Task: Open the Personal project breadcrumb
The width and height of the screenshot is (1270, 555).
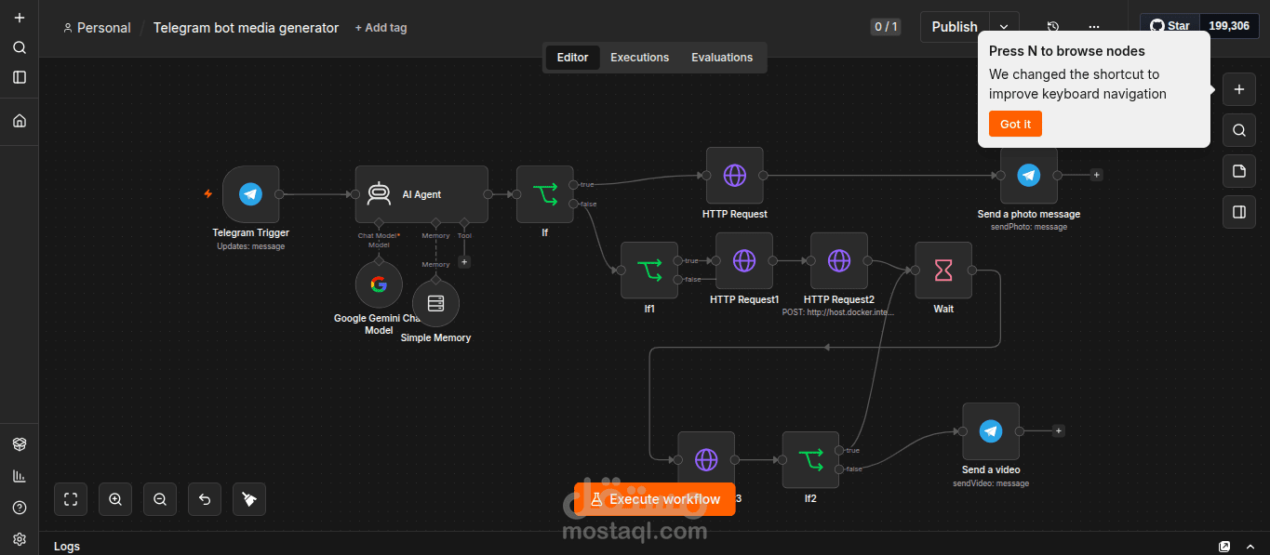Action: (x=97, y=28)
